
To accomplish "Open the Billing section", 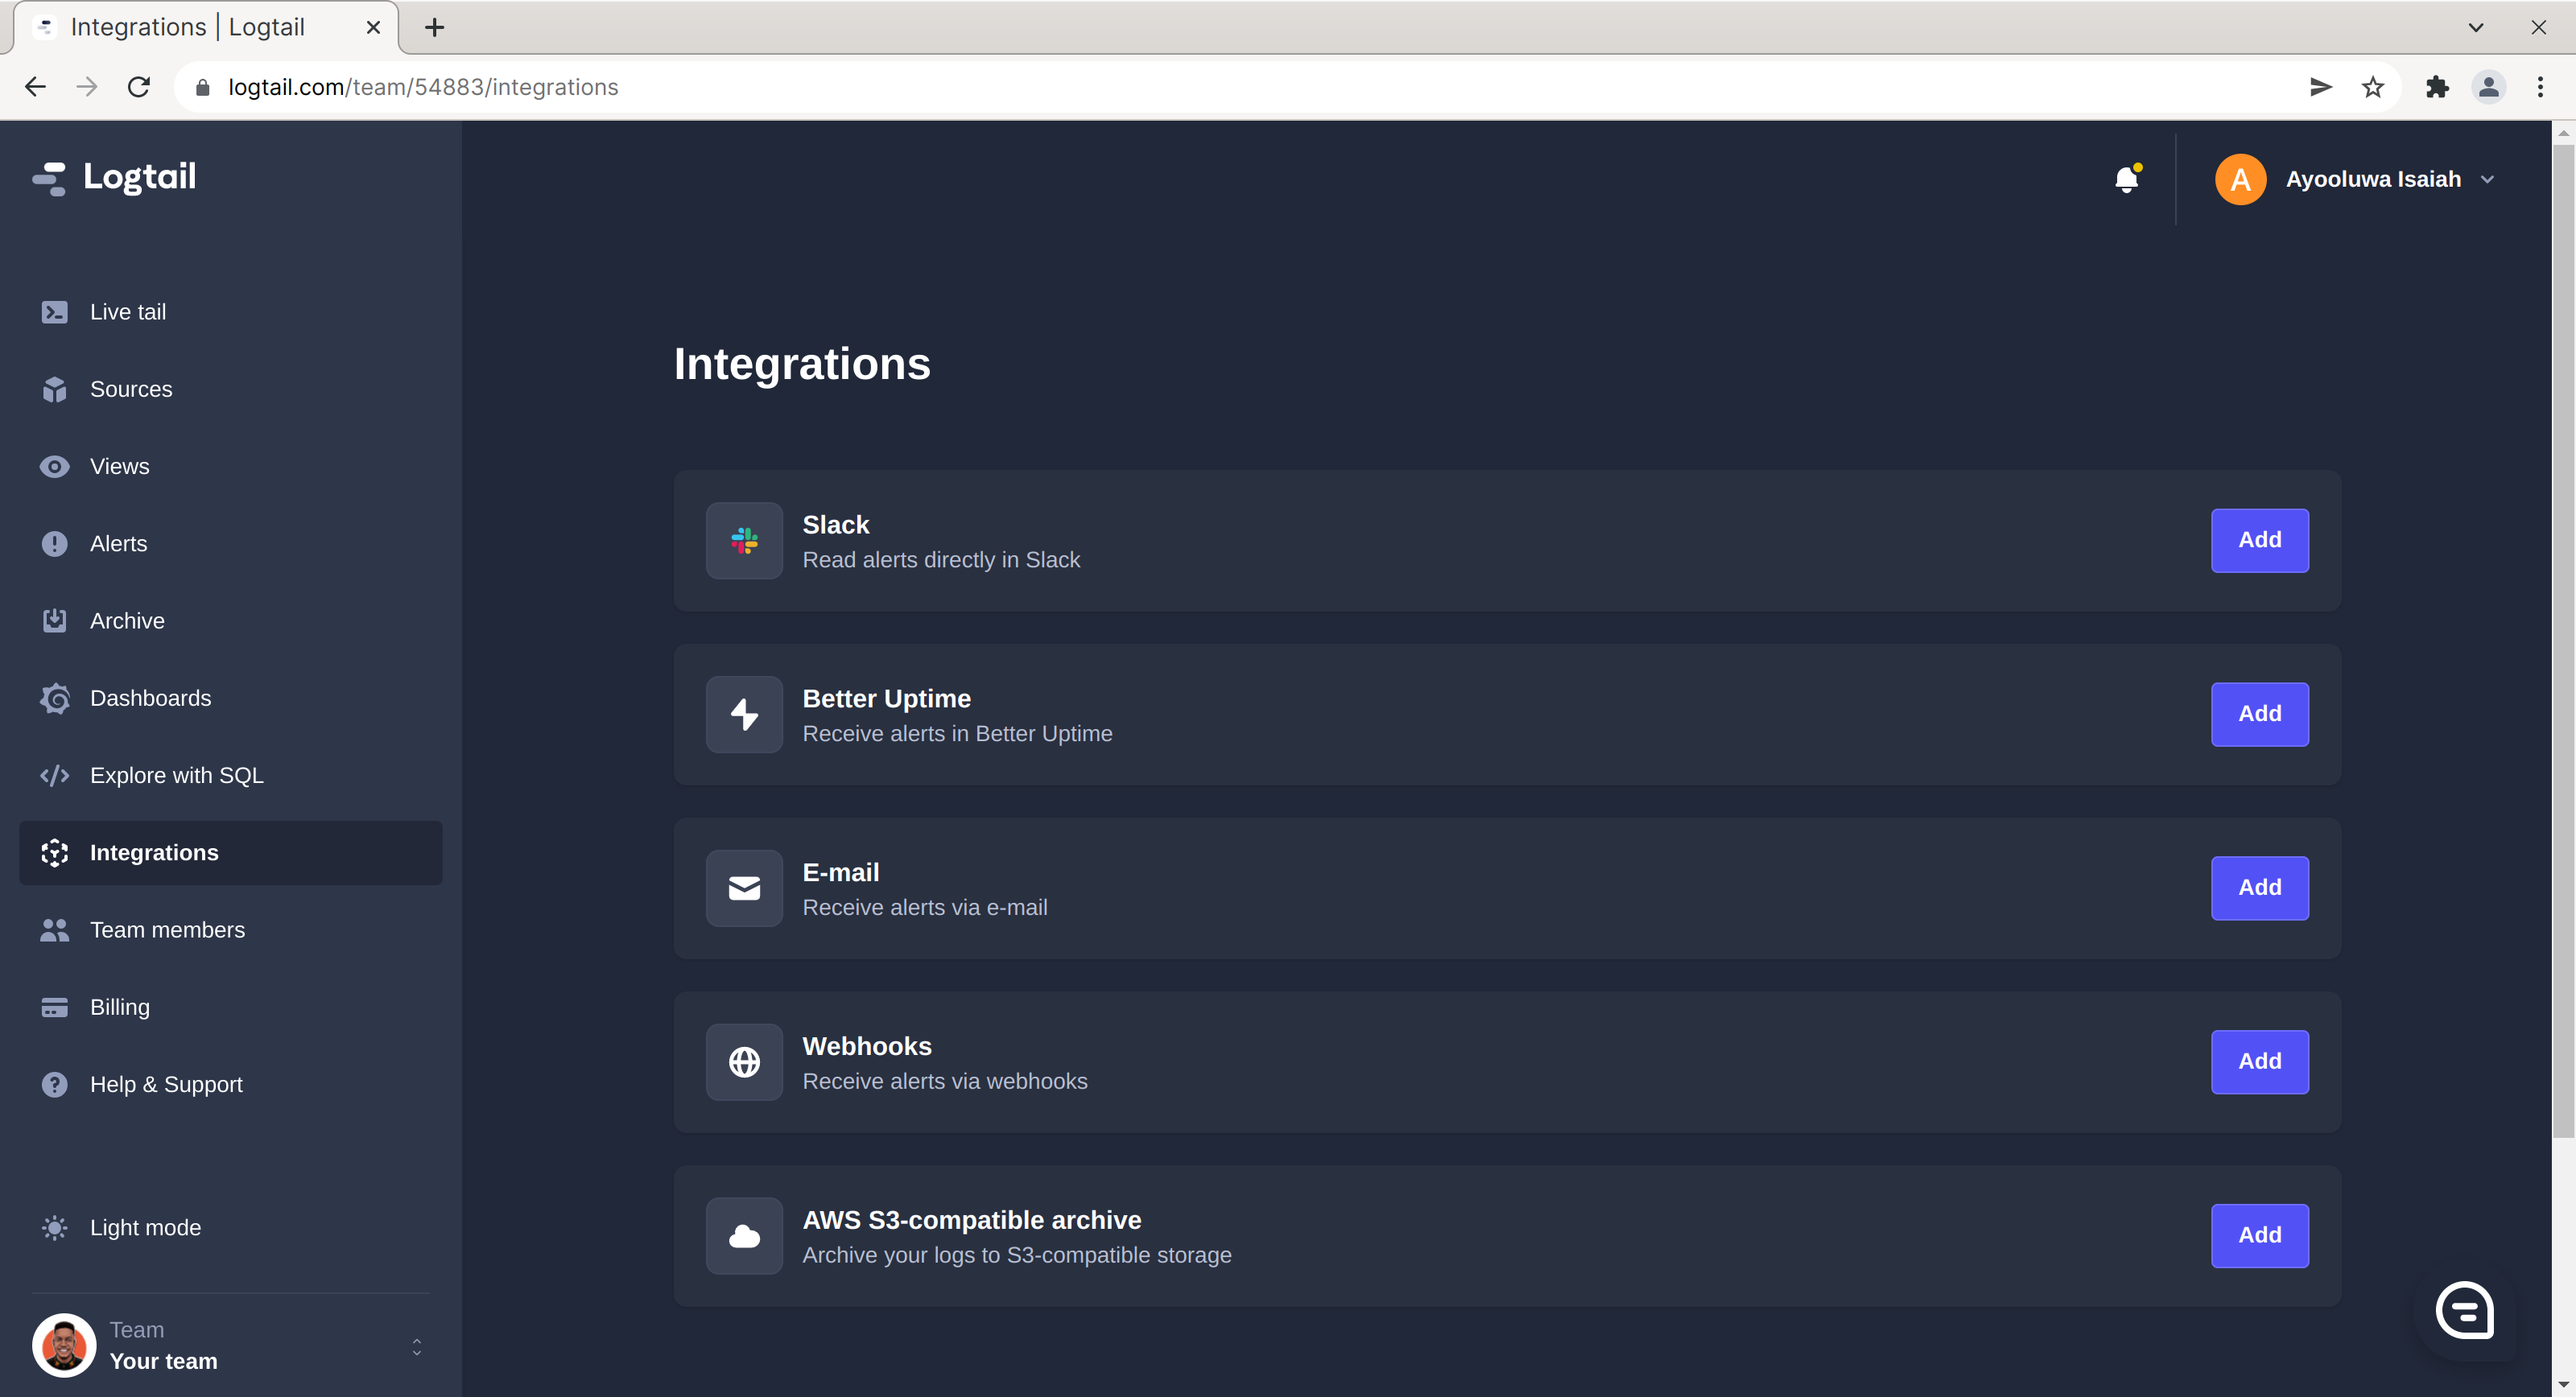I will (119, 1007).
